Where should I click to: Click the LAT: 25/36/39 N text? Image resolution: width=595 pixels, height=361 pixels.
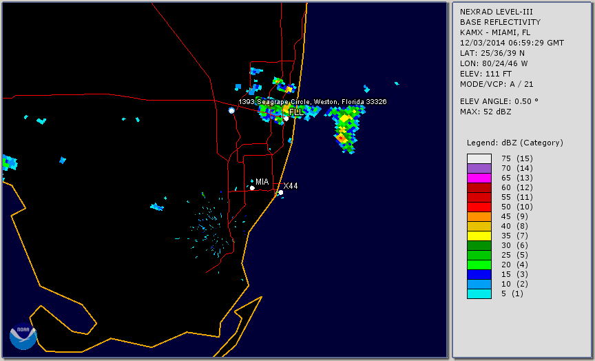(x=492, y=53)
